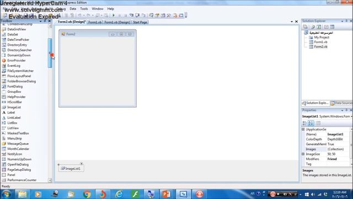Start debugging with the green play icon

114,15
